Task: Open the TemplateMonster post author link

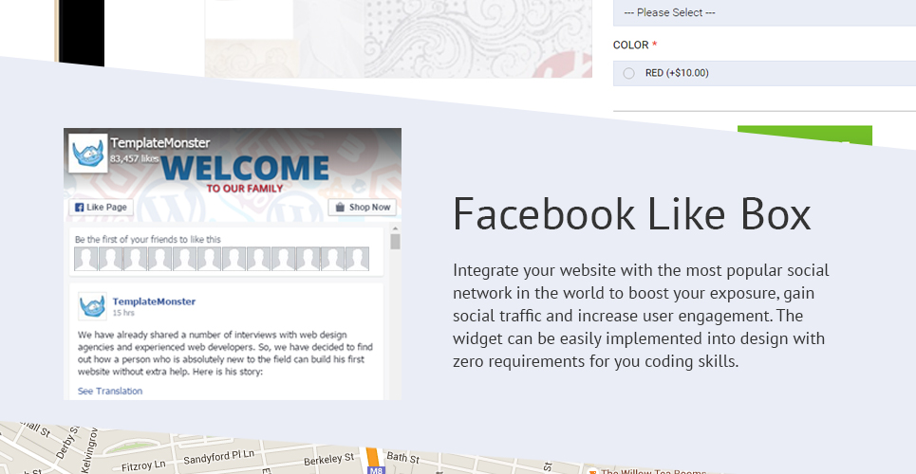Action: tap(154, 301)
